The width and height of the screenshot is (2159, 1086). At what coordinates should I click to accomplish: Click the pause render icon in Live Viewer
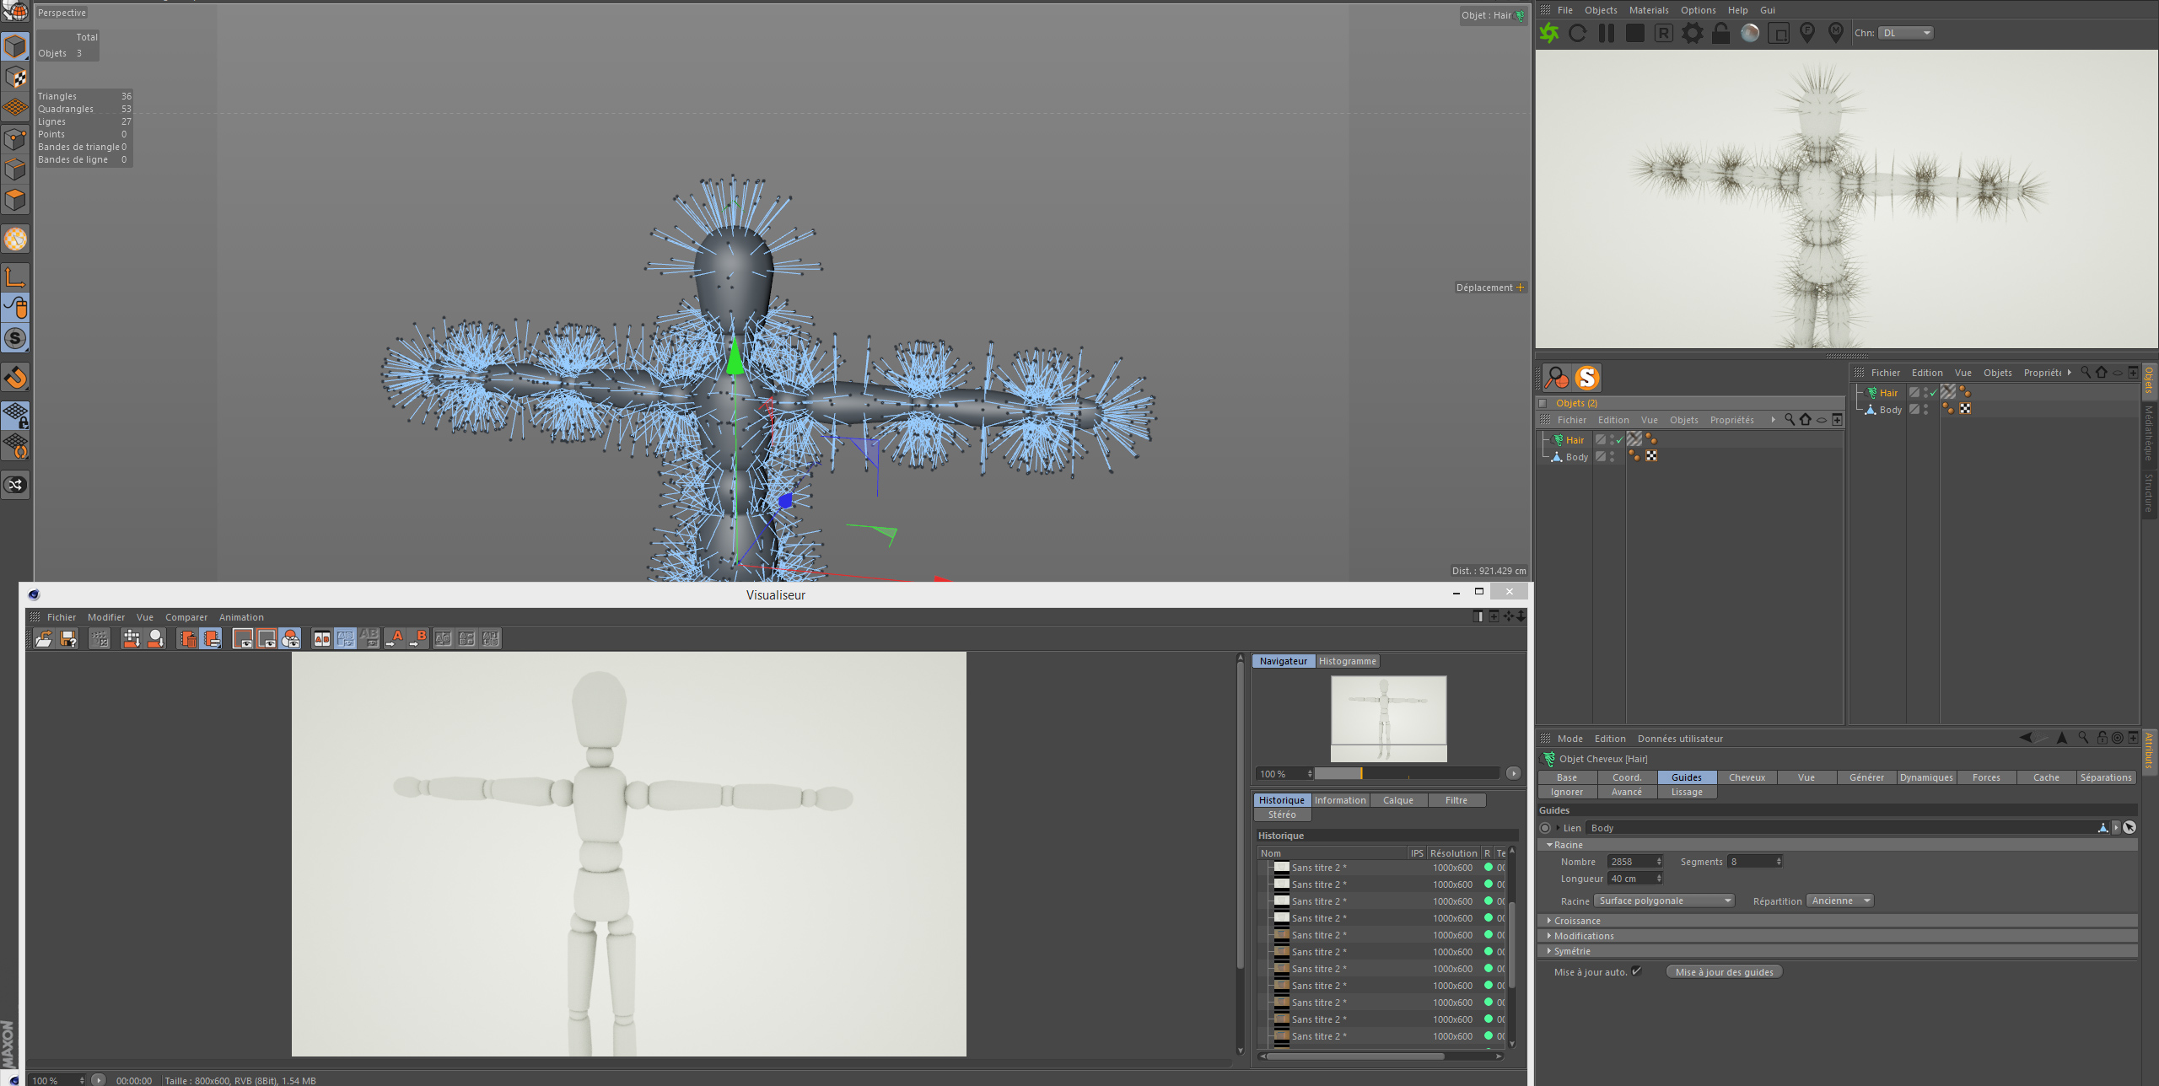(1607, 33)
